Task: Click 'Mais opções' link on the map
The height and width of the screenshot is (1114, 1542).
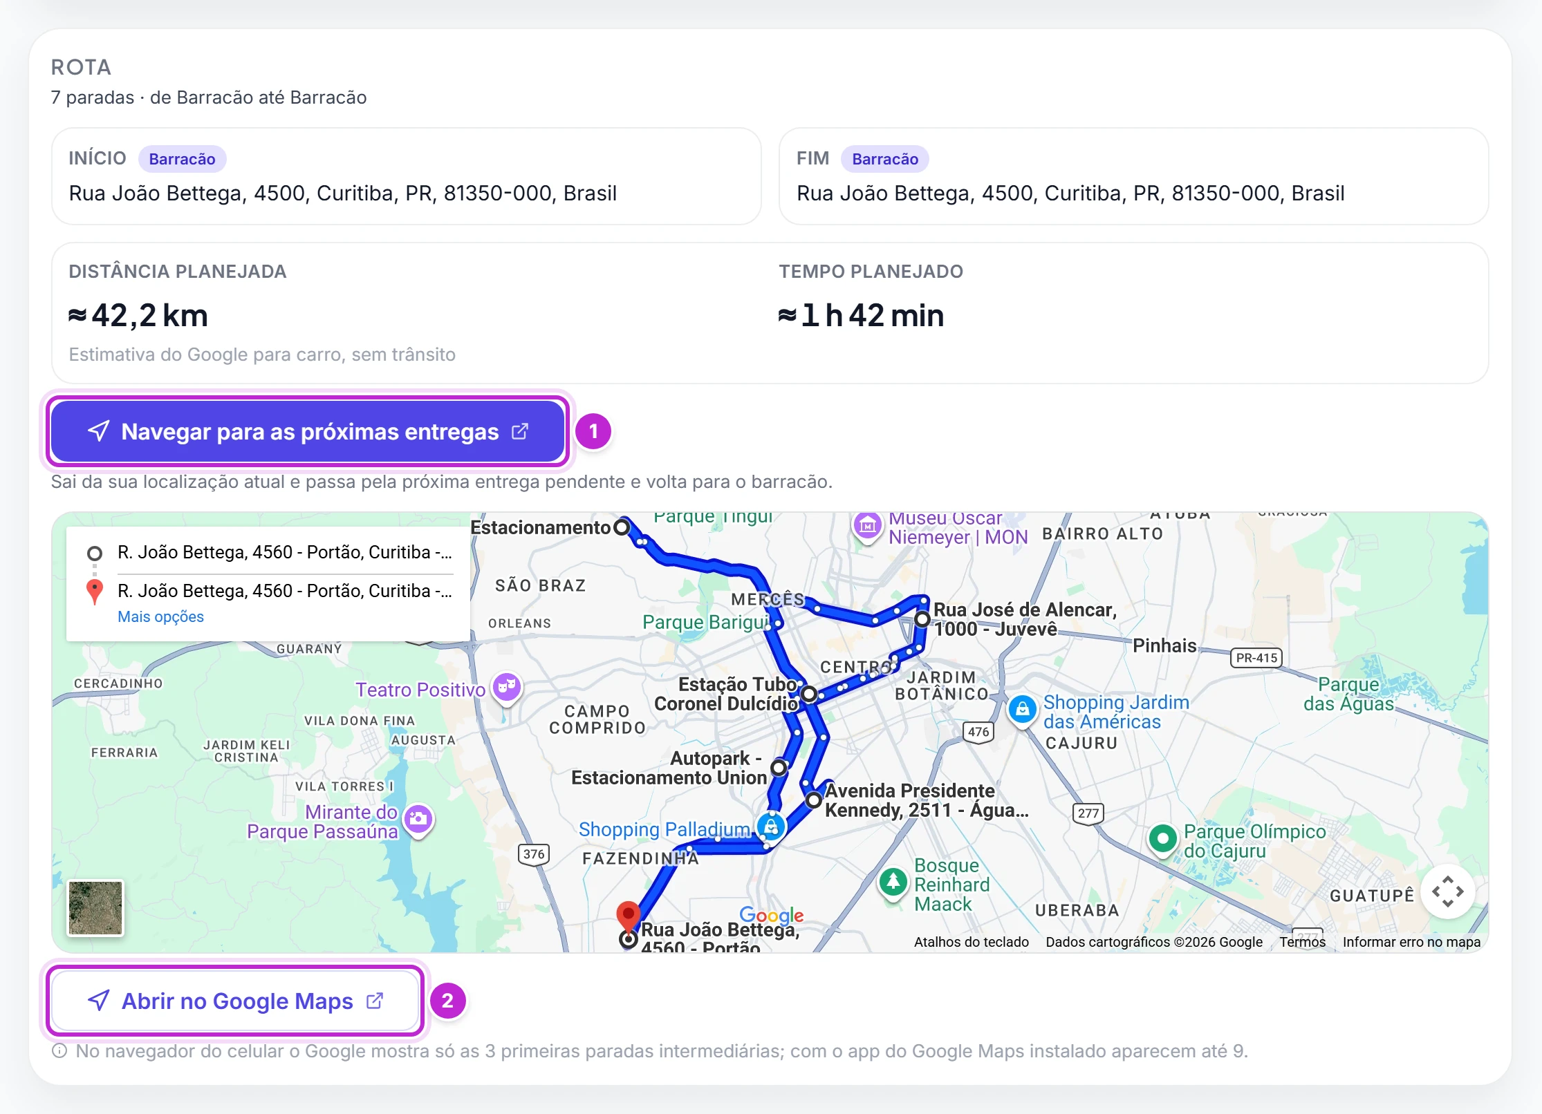Action: pos(160,616)
